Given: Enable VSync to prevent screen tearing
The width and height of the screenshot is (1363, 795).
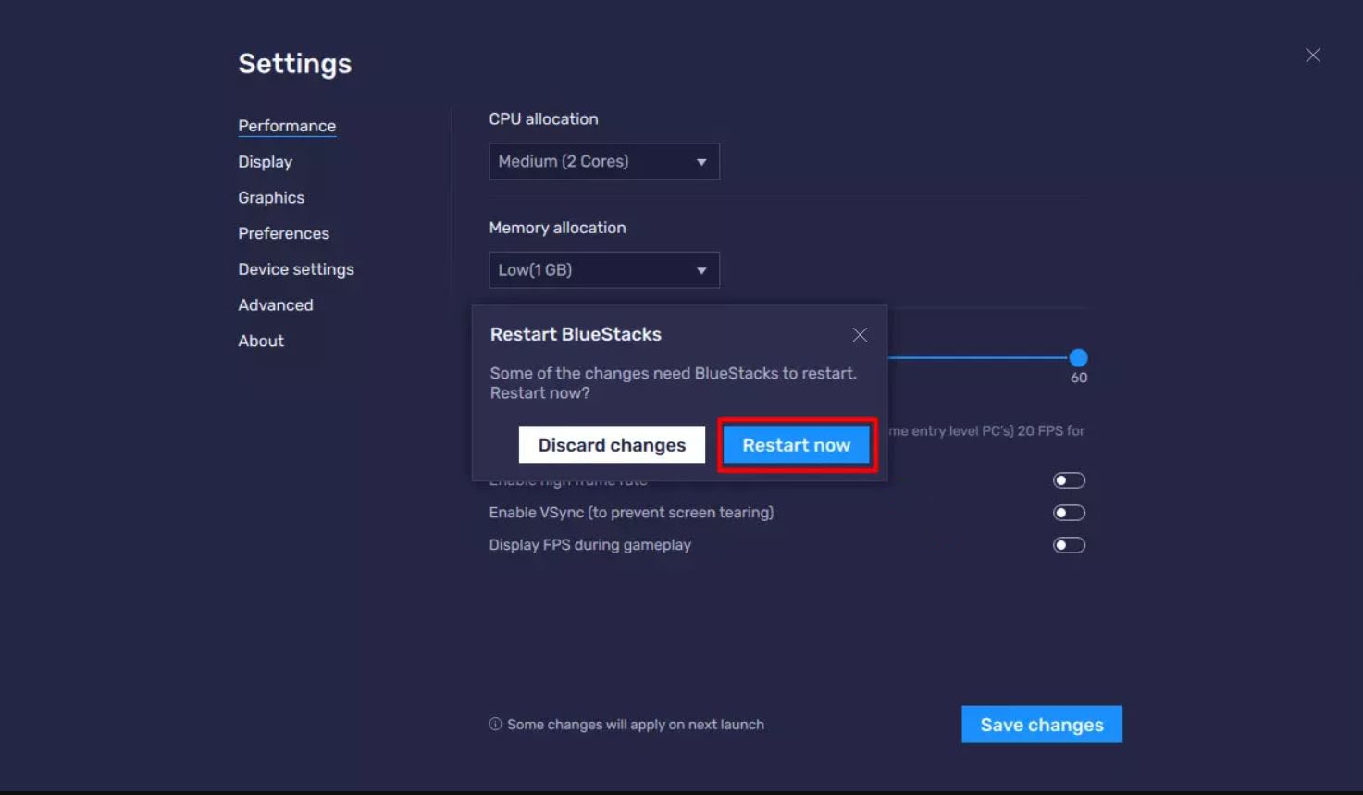Looking at the screenshot, I should [x=1068, y=512].
